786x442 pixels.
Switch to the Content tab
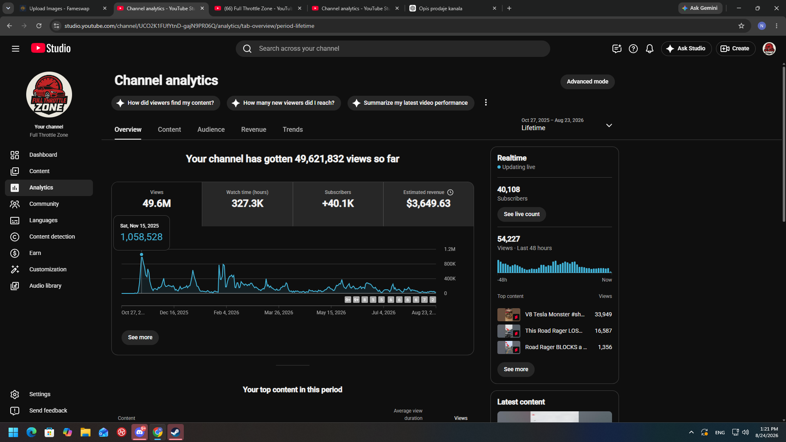tap(169, 130)
